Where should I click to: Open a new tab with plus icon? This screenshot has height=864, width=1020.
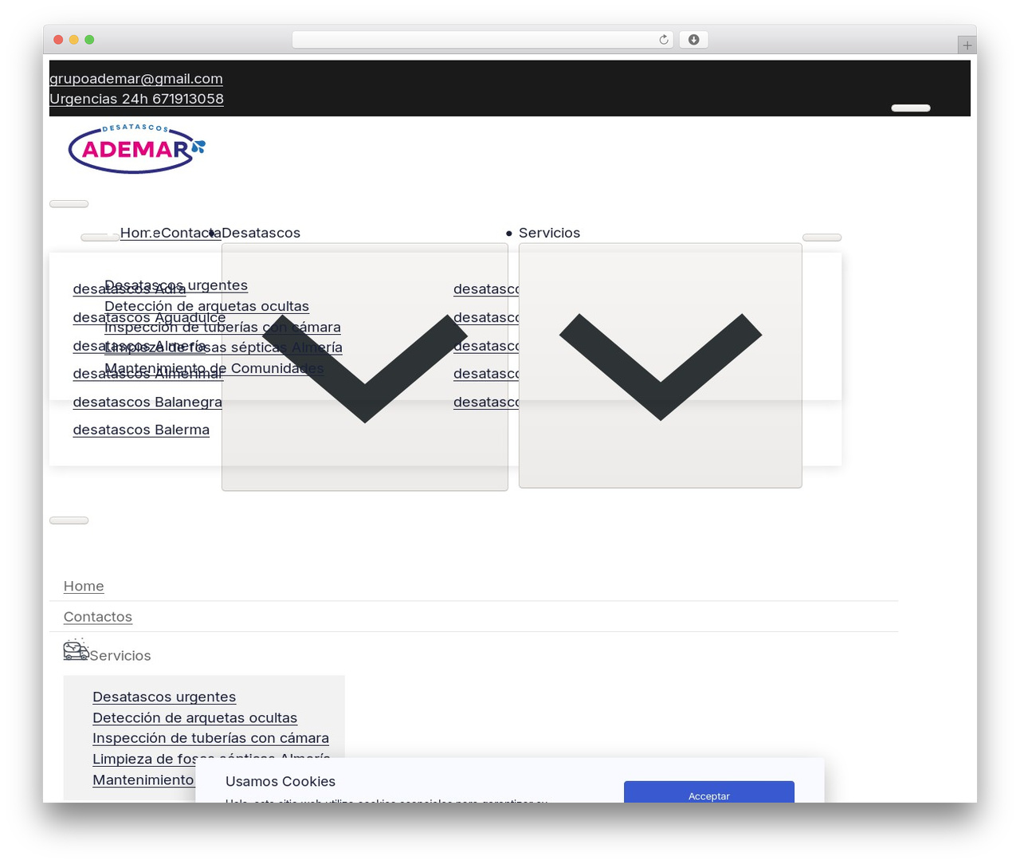(x=967, y=45)
